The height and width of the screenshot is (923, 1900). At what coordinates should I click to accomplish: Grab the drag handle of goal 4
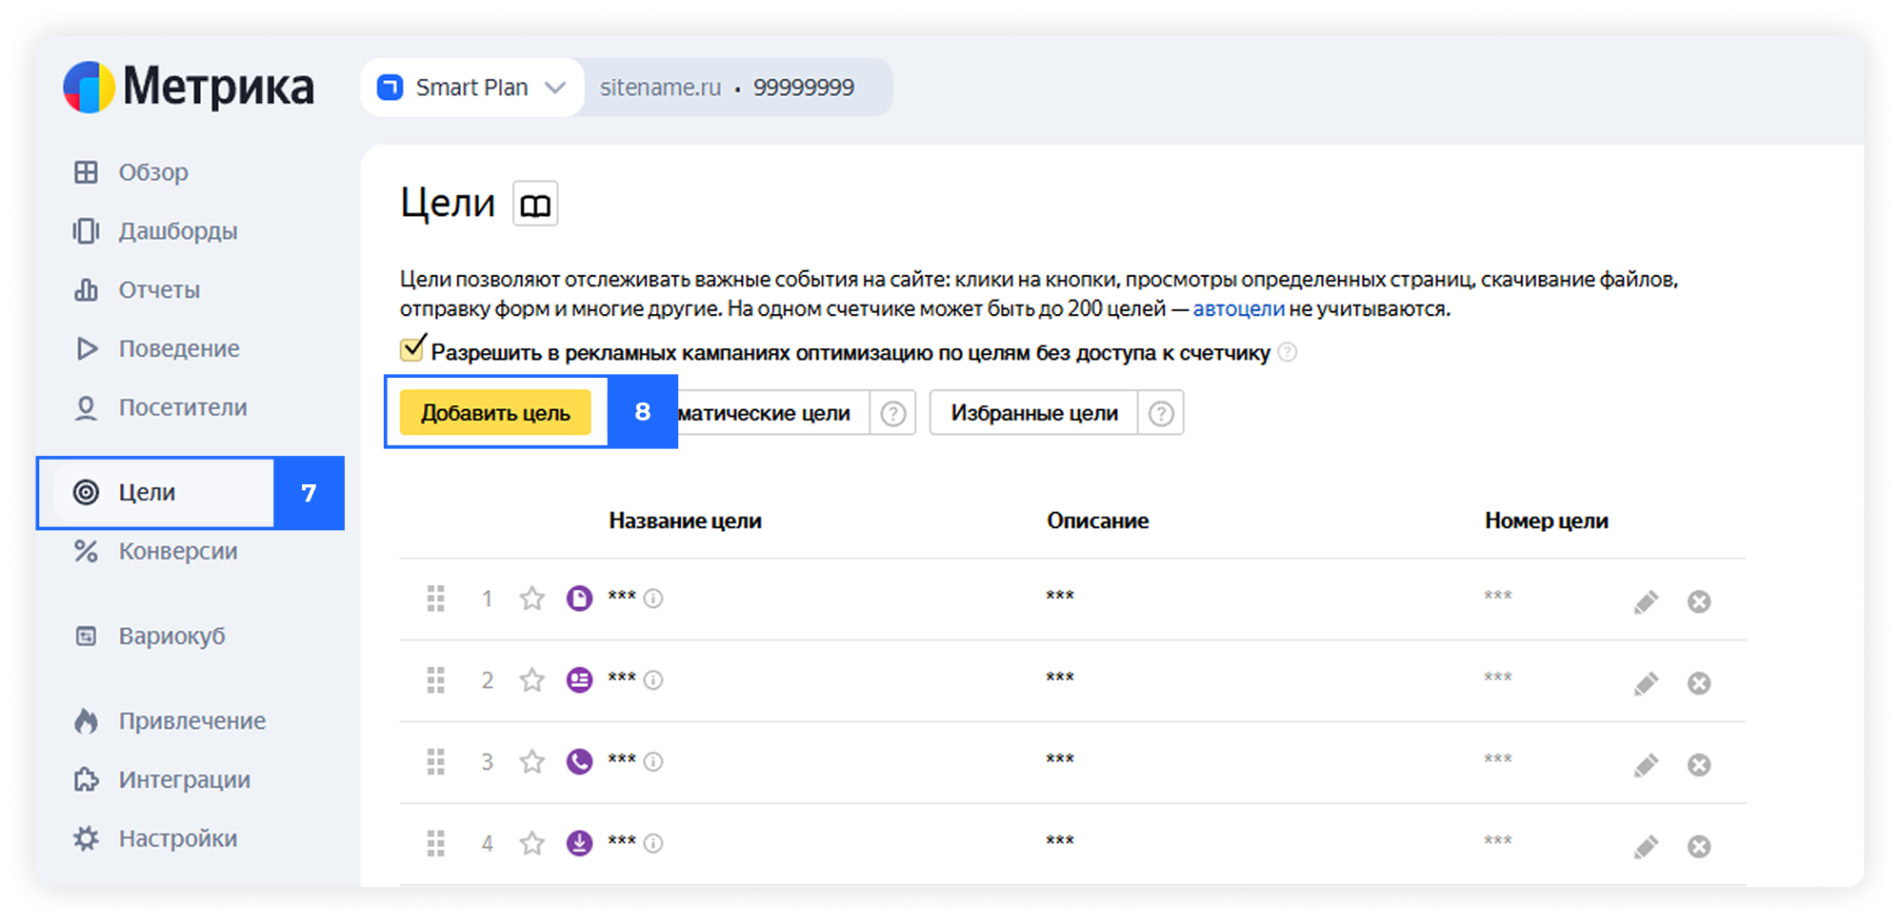[436, 844]
